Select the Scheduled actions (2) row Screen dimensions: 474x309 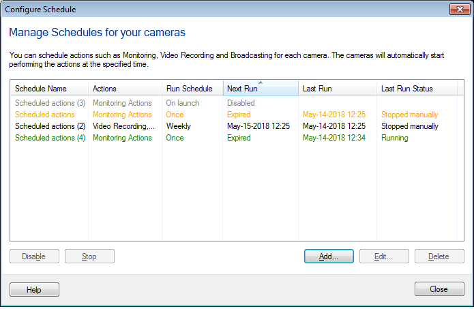50,126
